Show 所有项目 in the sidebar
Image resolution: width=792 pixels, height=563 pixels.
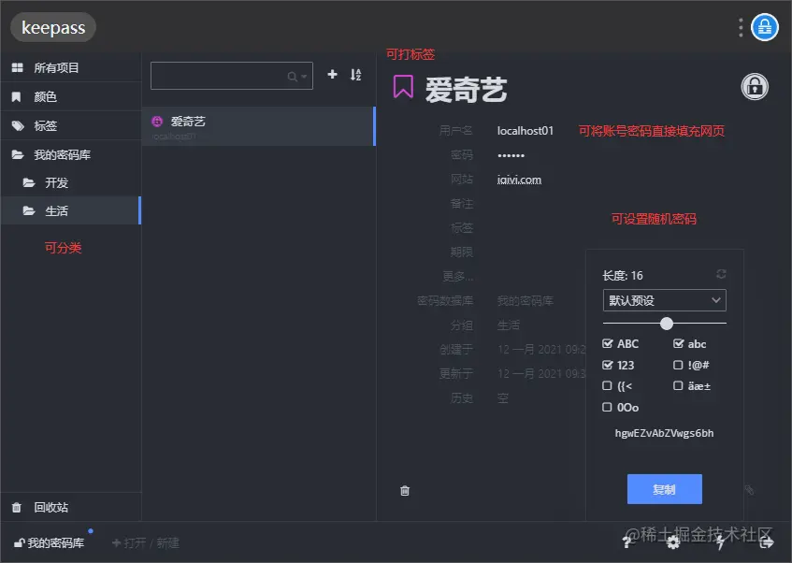(x=71, y=67)
